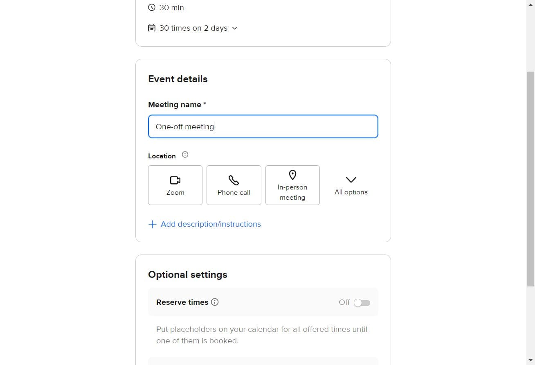The image size is (535, 365).
Task: Click the calendar icon beside 30 times on 2 days
Action: click(x=151, y=27)
